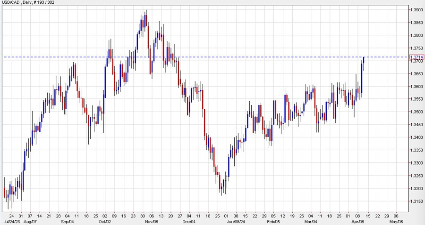
Task: Click the 1.3250 price axis label
Action: [417, 176]
